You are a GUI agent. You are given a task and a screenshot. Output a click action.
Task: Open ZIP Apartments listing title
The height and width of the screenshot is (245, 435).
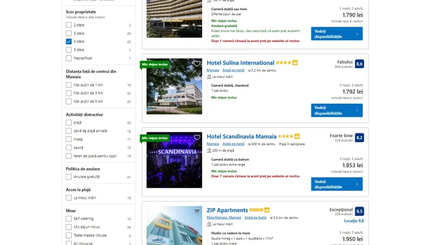click(227, 210)
